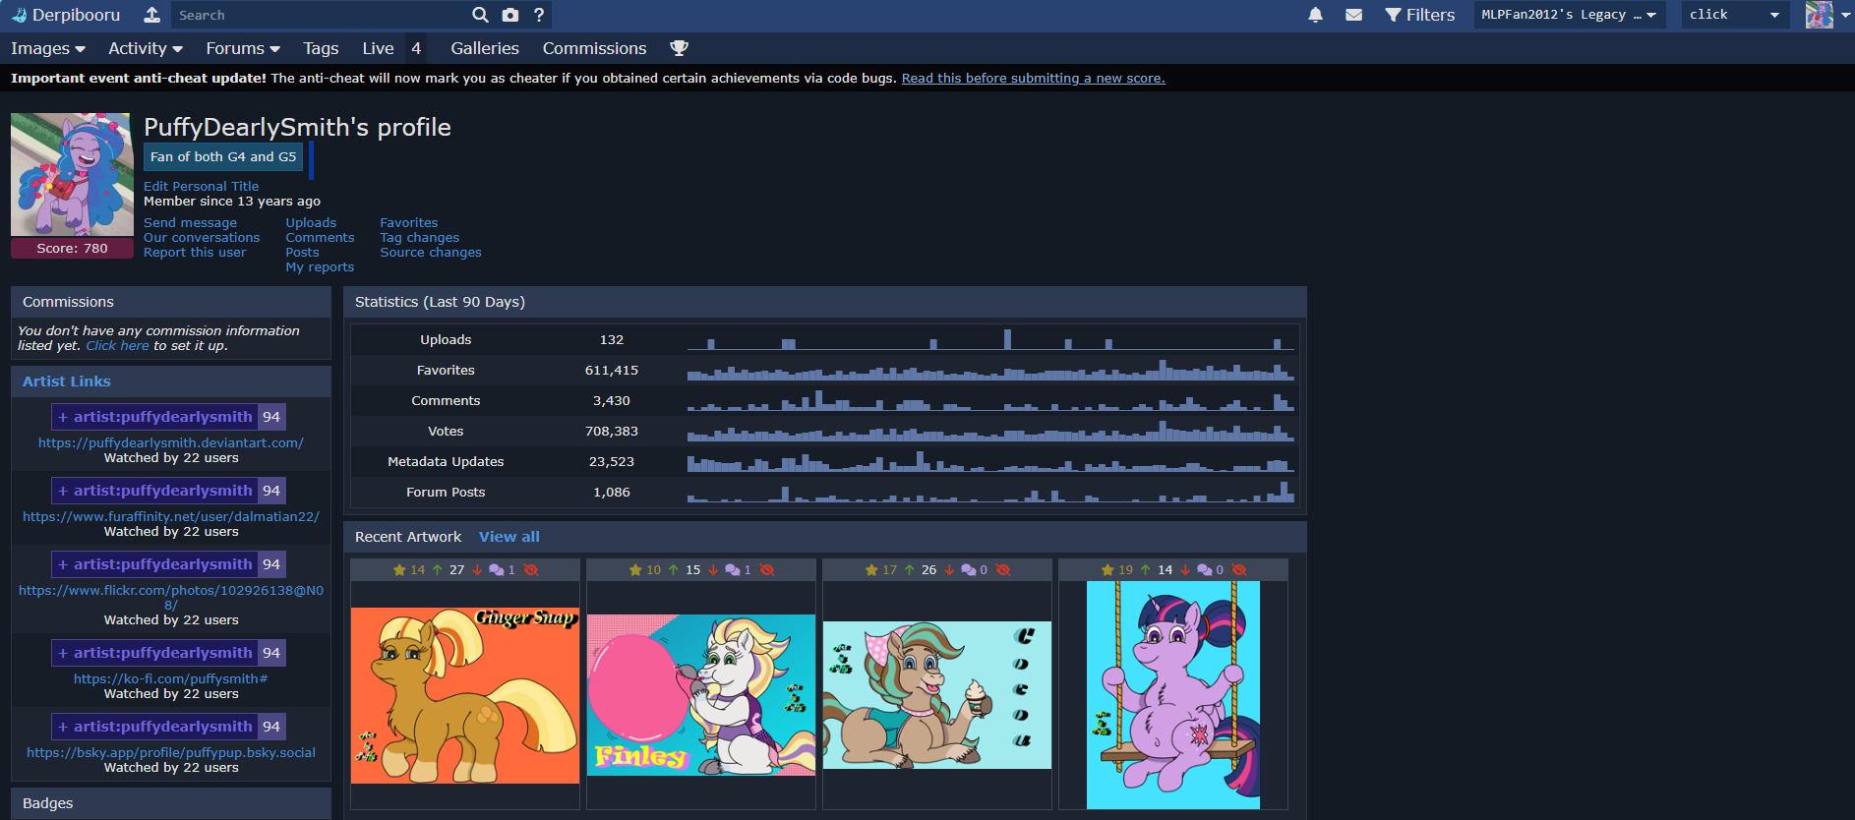
Task: Favorite the Twilight swing artwork
Action: (1107, 570)
